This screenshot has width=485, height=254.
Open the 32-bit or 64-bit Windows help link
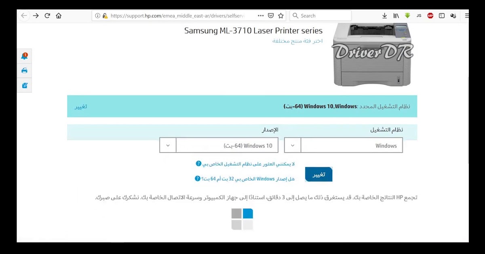tap(248, 178)
